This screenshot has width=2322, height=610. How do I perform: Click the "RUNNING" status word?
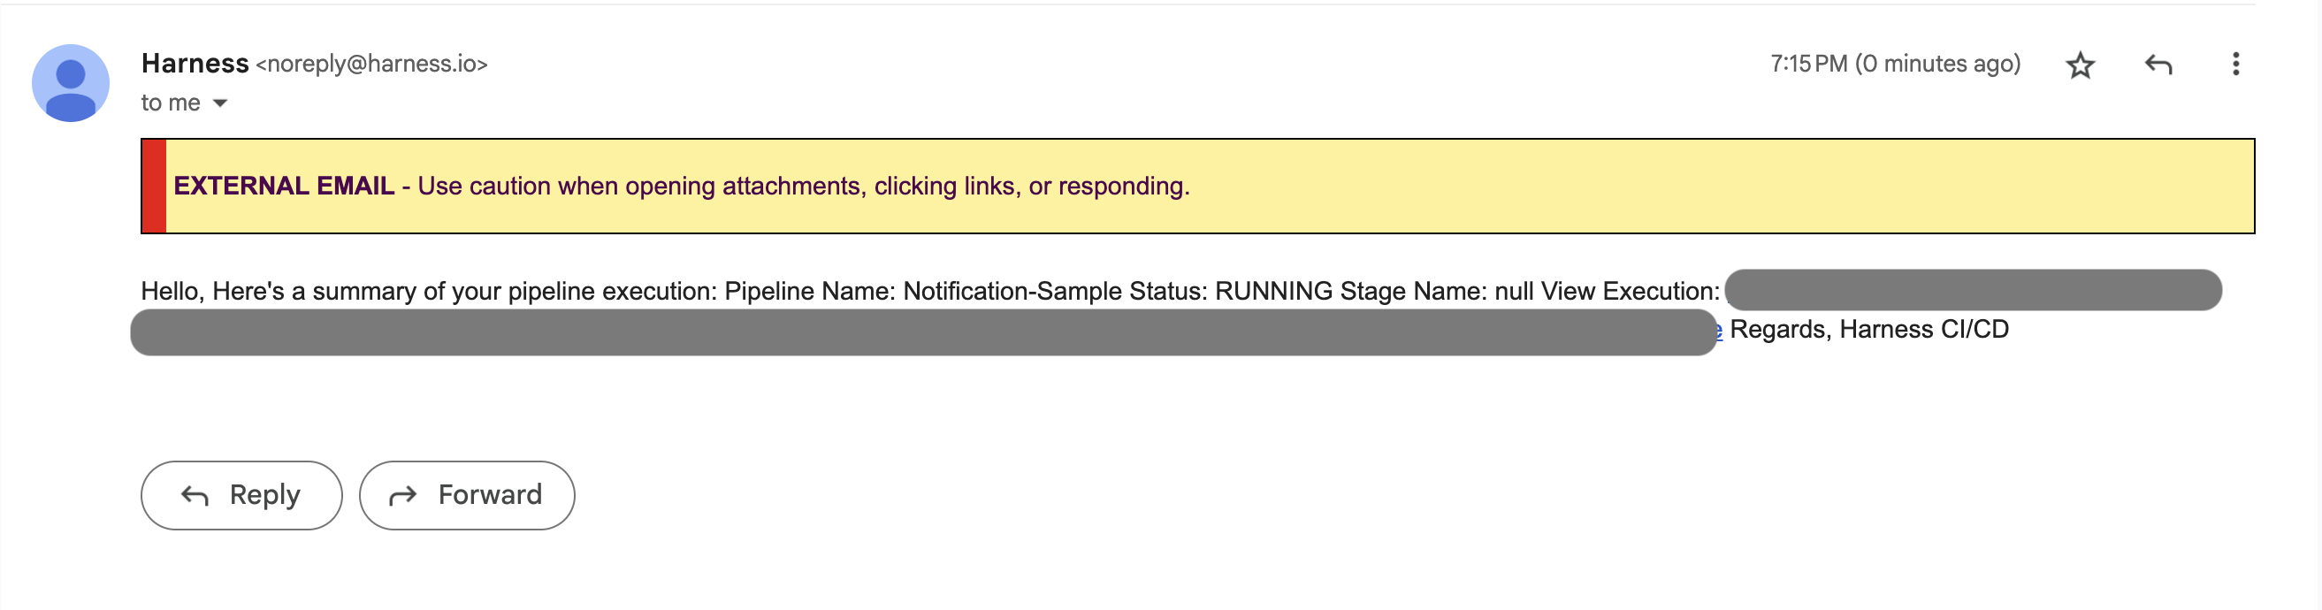click(1272, 292)
